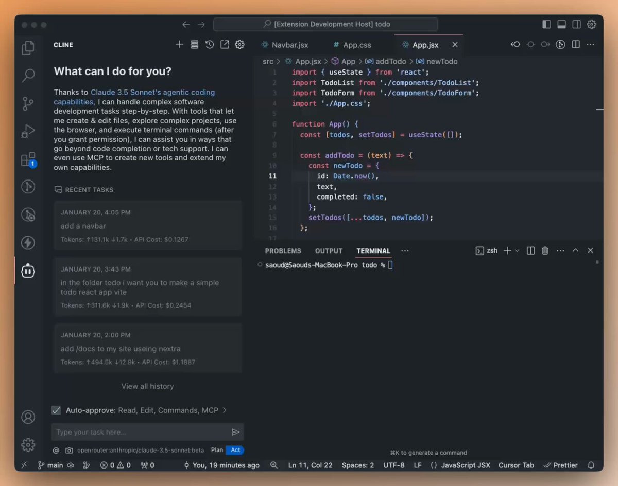The image size is (618, 486).
Task: Open next revision icon in editor toolbar
Action: coord(545,45)
